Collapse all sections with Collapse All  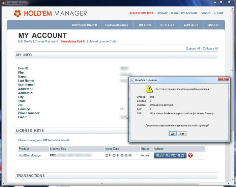click(x=210, y=48)
